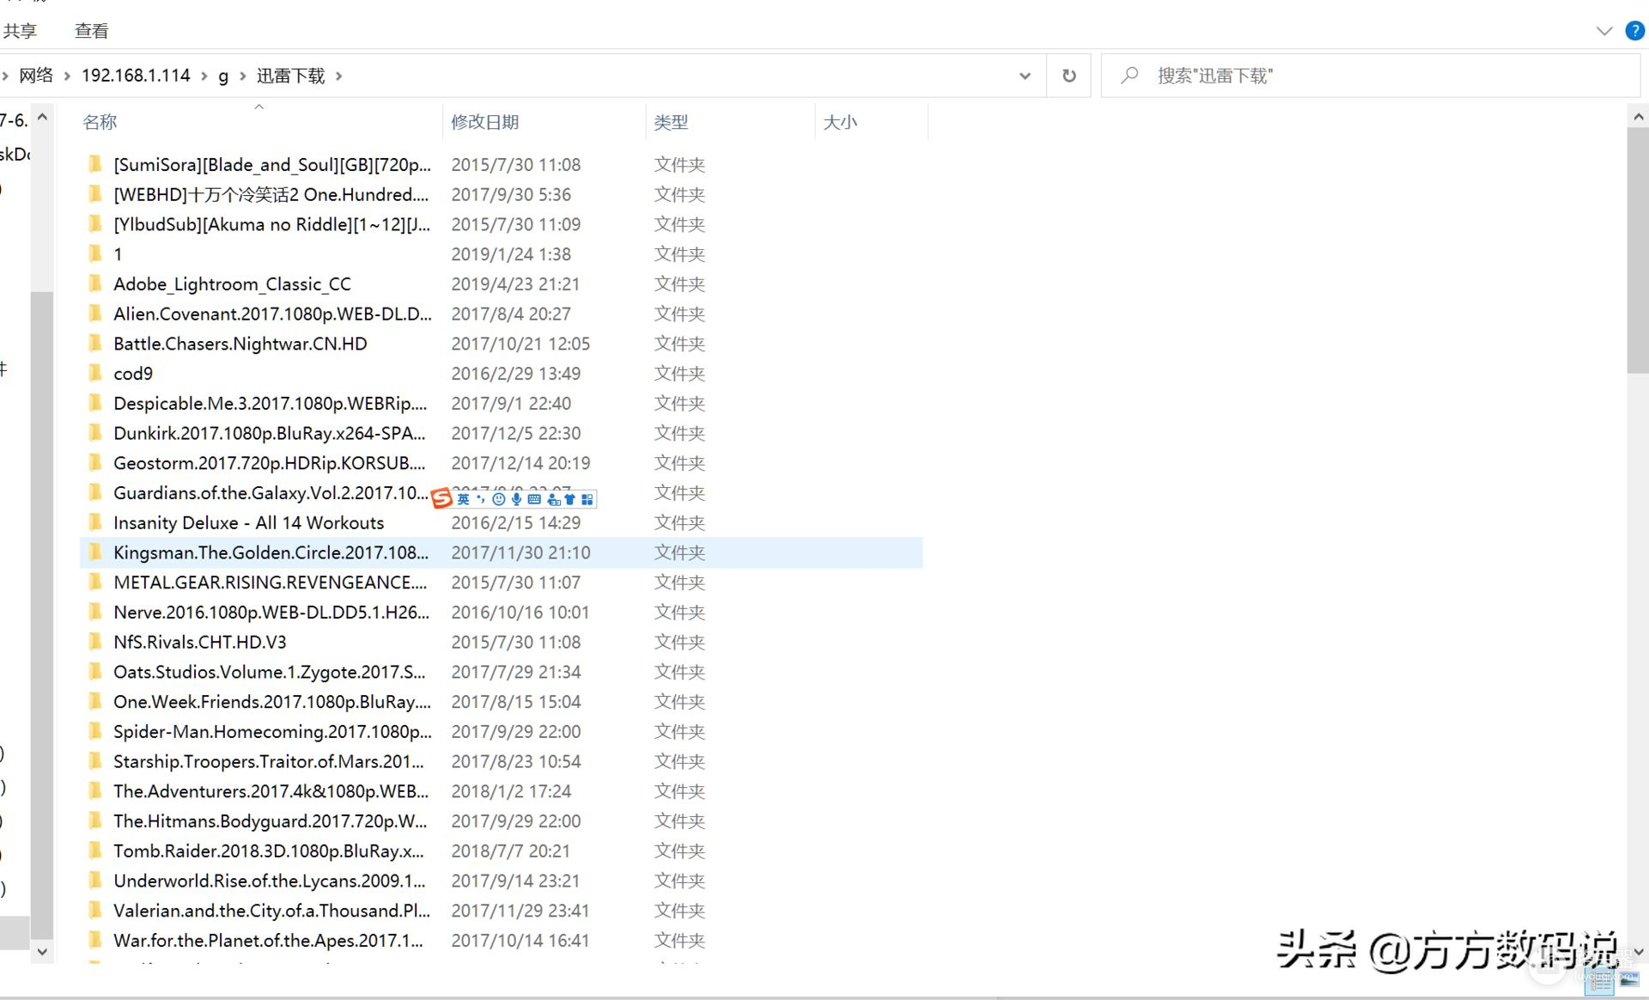Expand the chevron after 192.168.1.114 in breadcrumb
Viewport: 1649px width, 1000px height.
pos(204,76)
